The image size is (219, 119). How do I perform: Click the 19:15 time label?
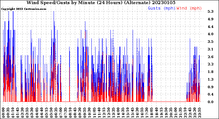(x=161, y=113)
